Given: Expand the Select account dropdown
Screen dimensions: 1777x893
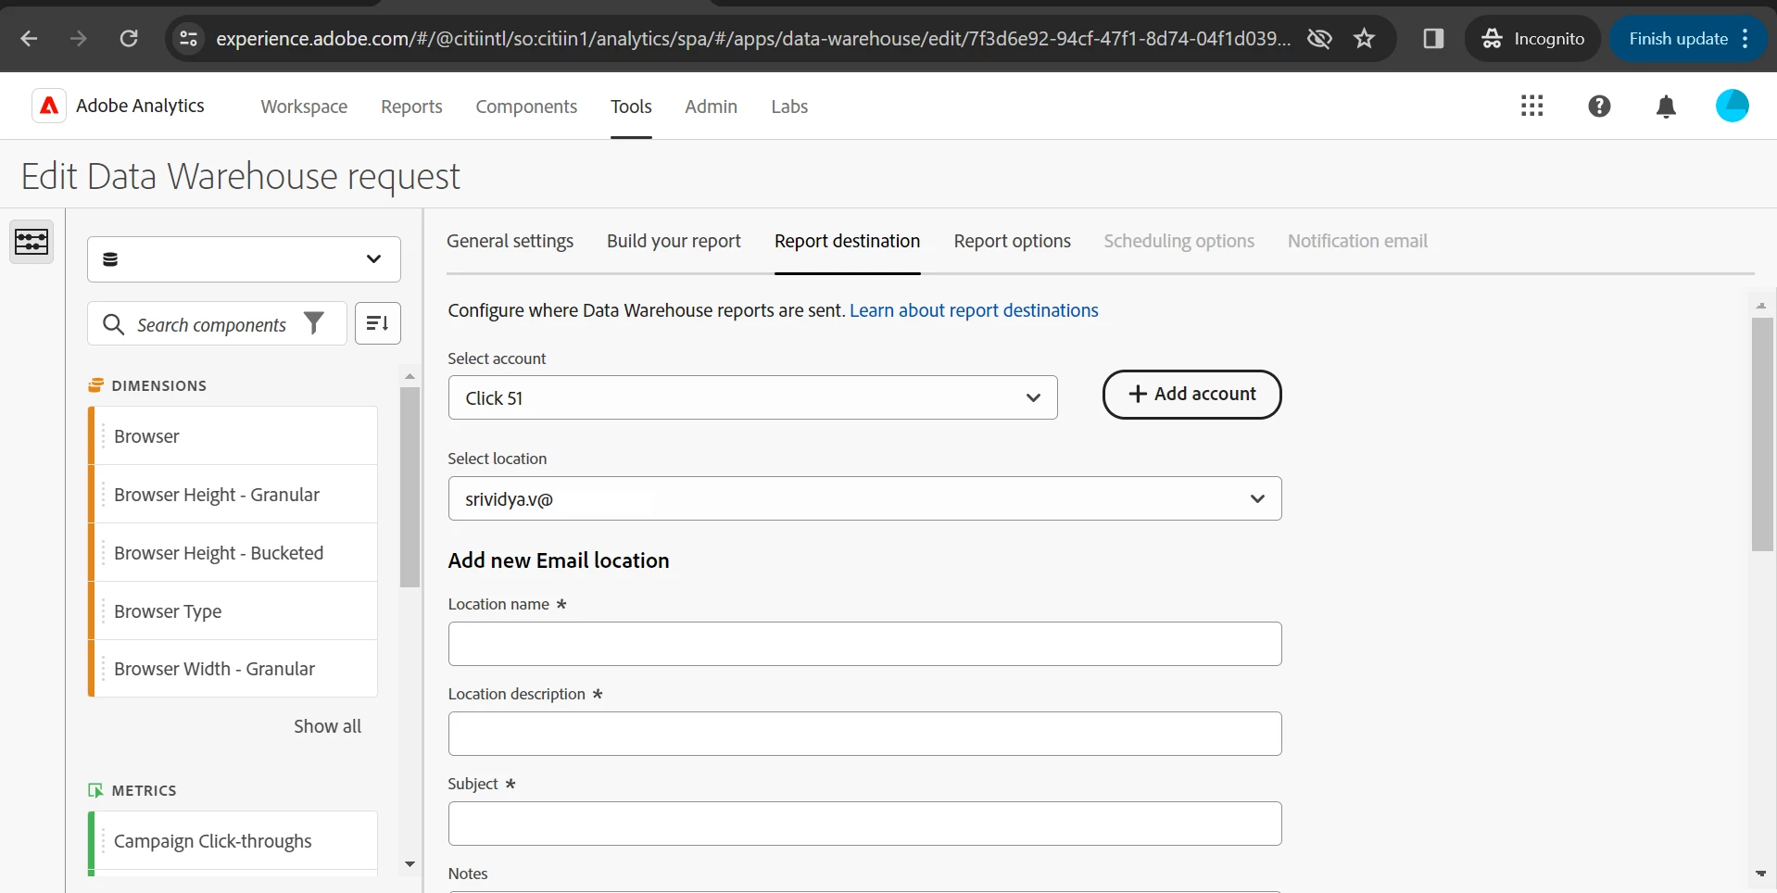Looking at the screenshot, I should pyautogui.click(x=752, y=397).
